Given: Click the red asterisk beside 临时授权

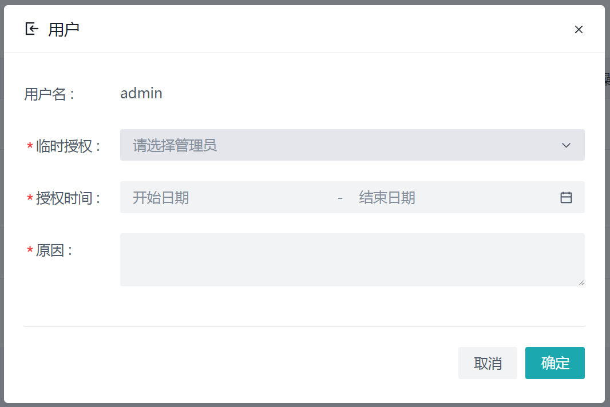Looking at the screenshot, I should click(30, 147).
